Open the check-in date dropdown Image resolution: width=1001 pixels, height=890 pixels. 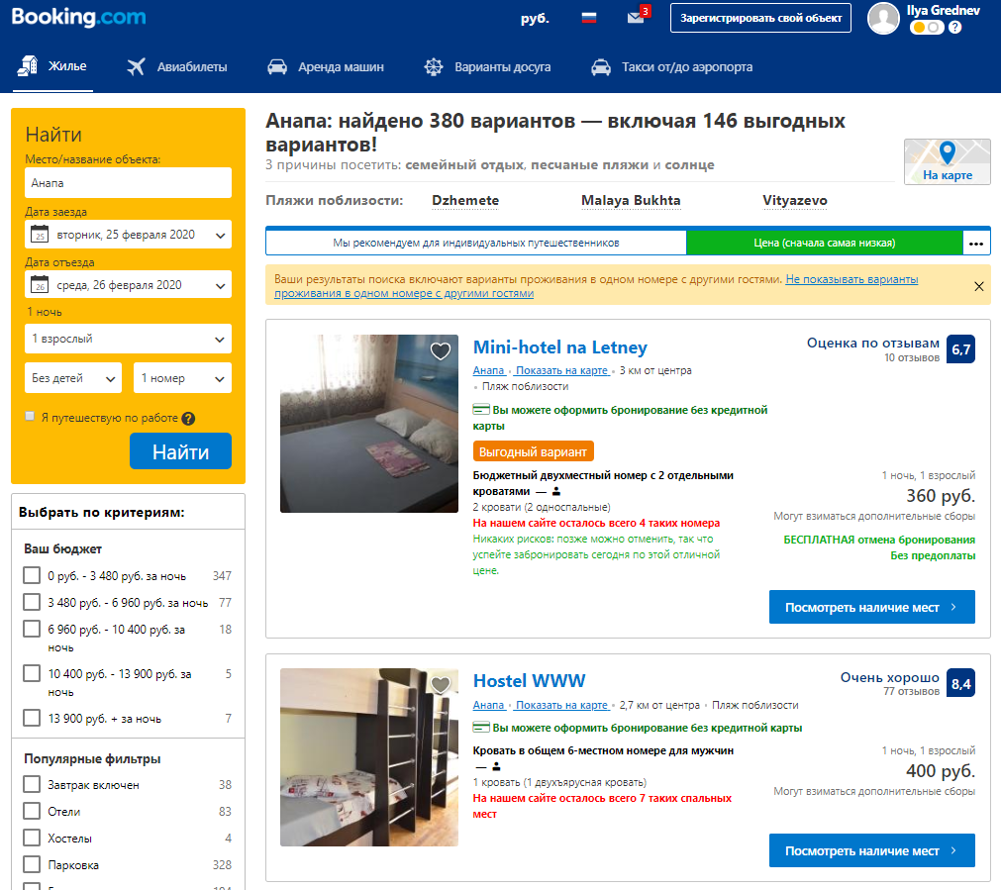(129, 235)
